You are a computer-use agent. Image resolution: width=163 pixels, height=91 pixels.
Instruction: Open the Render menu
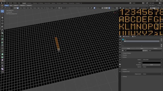click(x=10, y=3)
